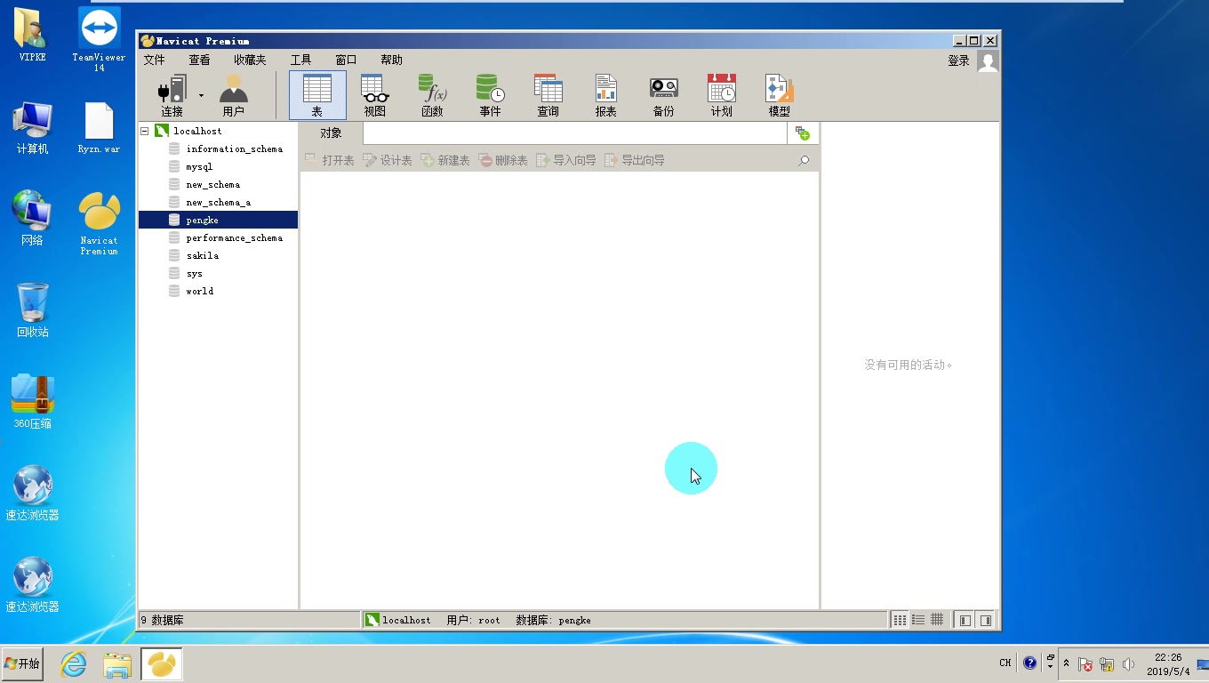
Task: Select the sys database
Action: 194,273
